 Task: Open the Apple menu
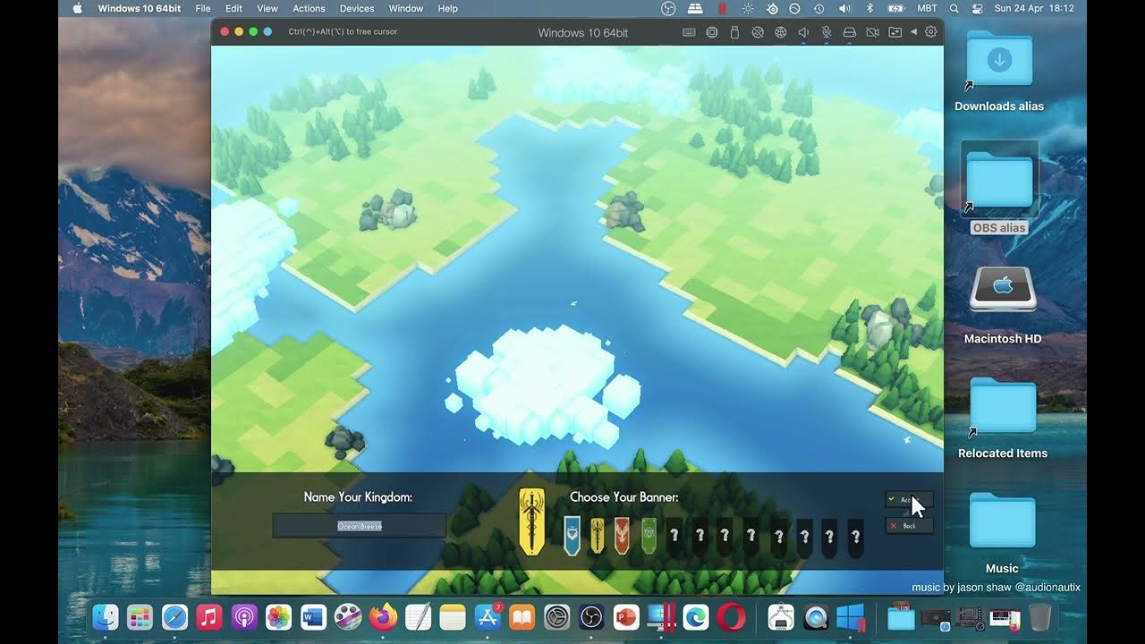77,8
